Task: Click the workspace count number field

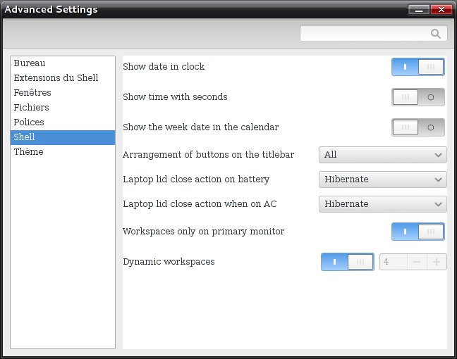Action: tap(393, 262)
